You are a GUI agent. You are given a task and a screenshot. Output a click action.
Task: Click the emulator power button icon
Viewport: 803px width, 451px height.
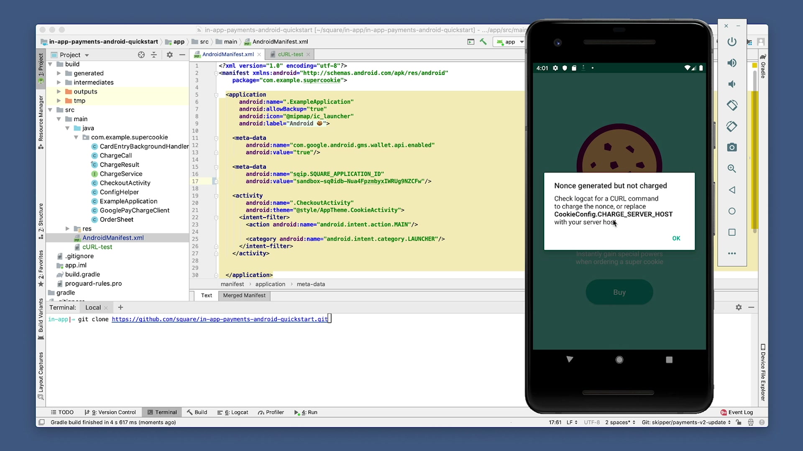(731, 42)
